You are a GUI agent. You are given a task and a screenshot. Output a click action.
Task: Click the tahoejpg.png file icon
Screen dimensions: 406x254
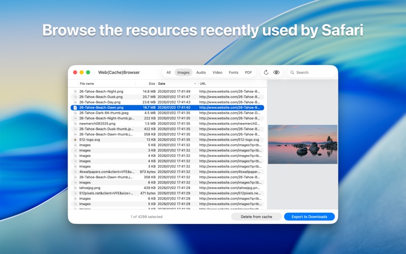click(75, 187)
